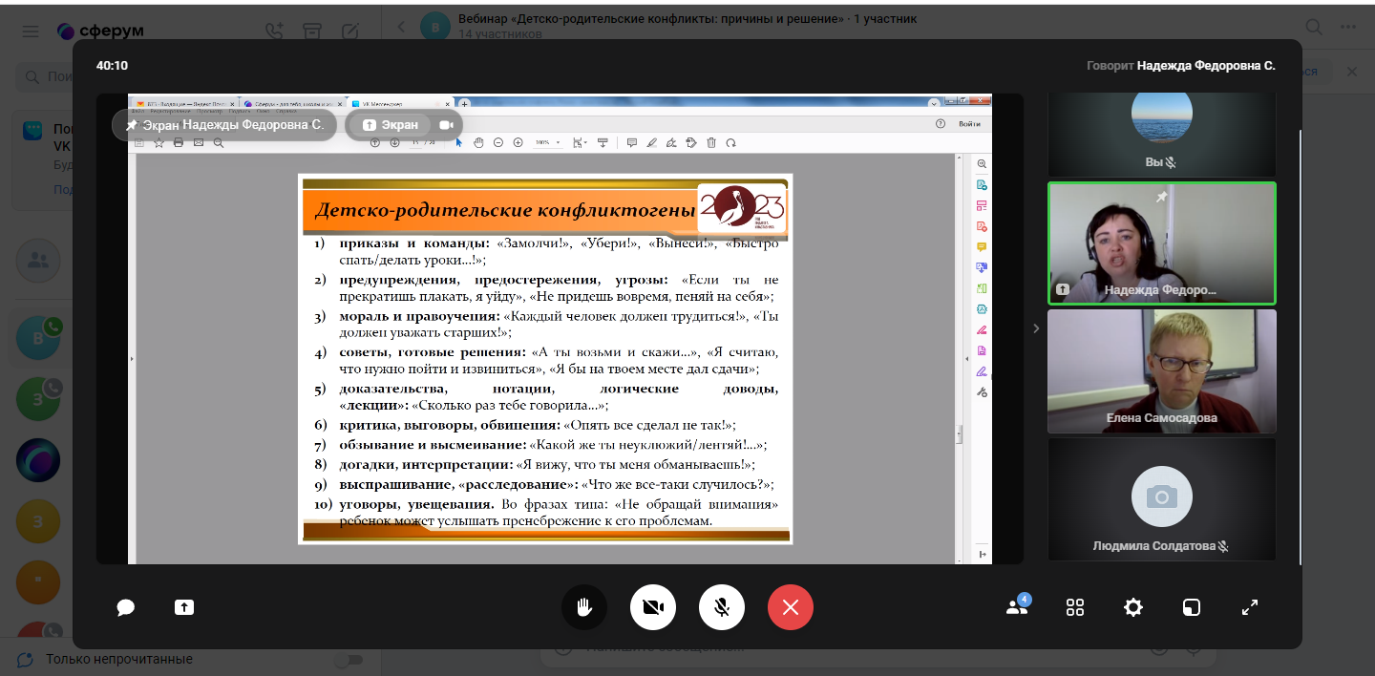Toggle the Только непрочитанные switch
This screenshot has width=1375, height=676.
point(349,659)
